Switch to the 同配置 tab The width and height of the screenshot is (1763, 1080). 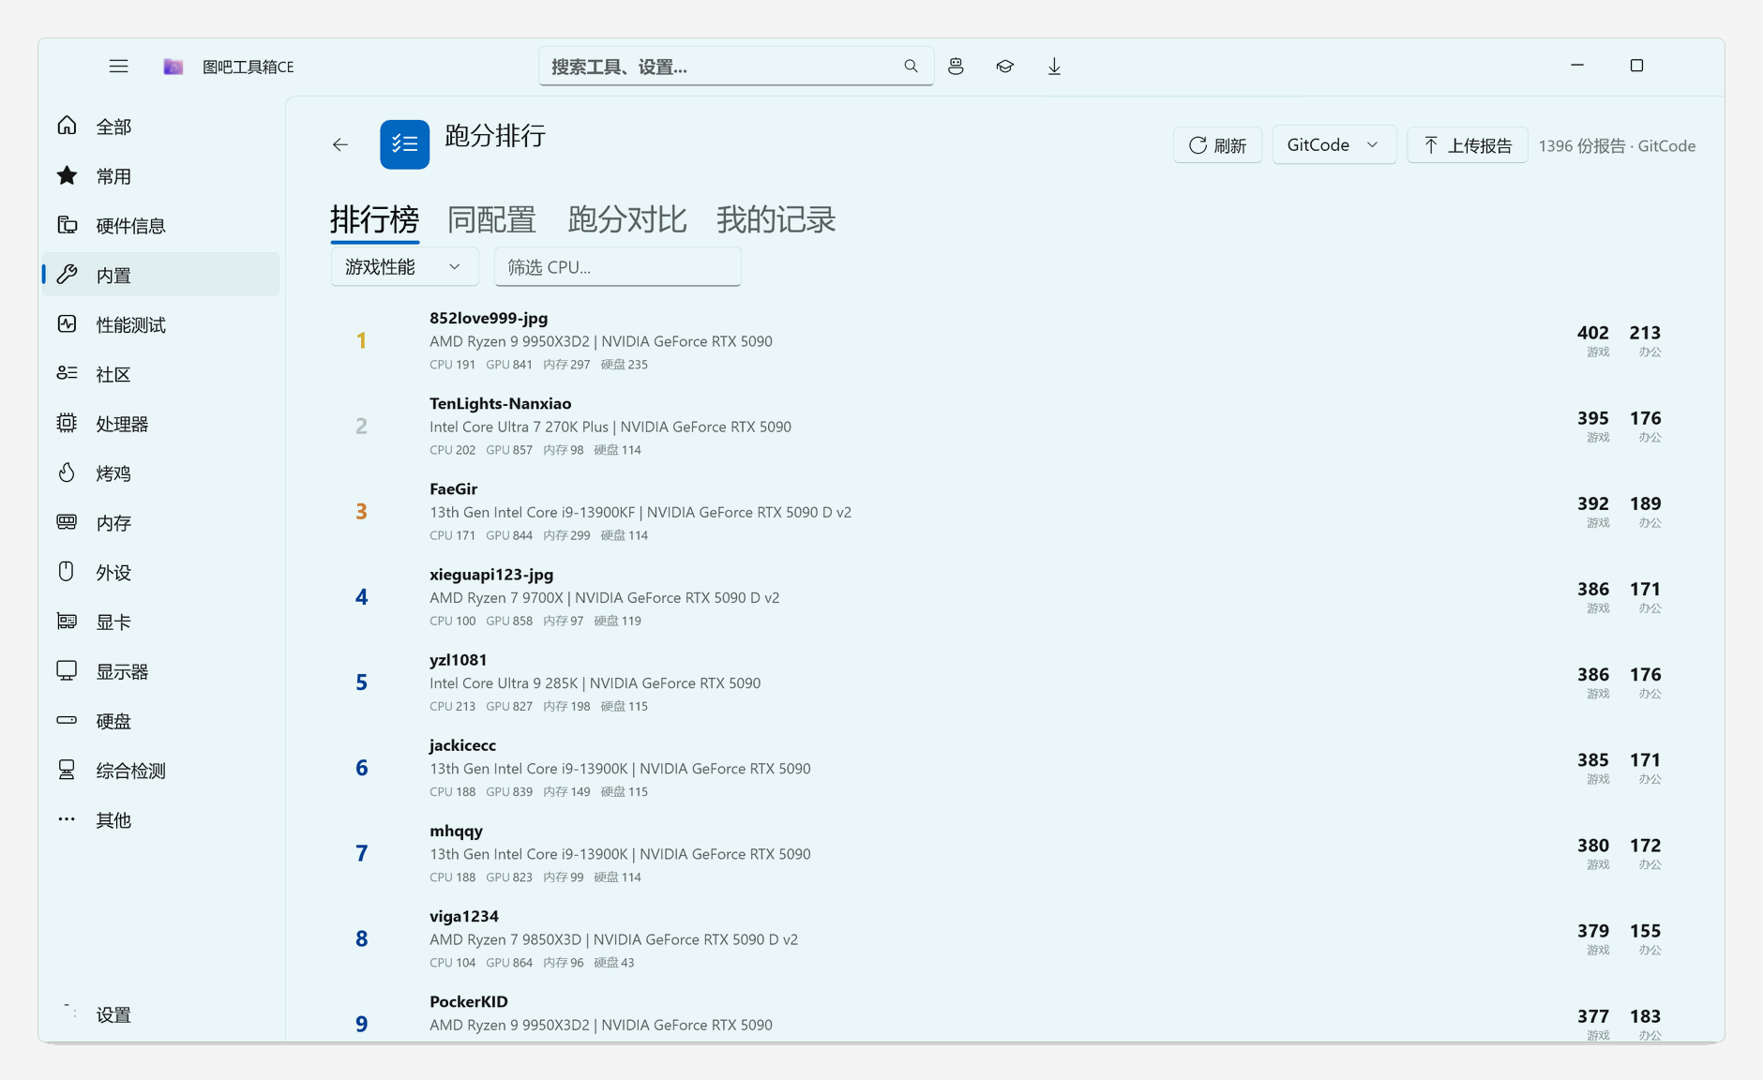coord(491,219)
